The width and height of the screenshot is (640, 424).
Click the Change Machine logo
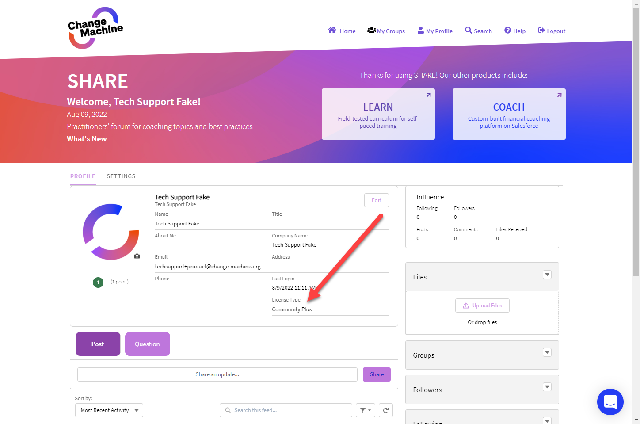point(95,28)
